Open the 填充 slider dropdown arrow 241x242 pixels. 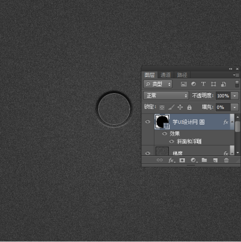point(234,107)
